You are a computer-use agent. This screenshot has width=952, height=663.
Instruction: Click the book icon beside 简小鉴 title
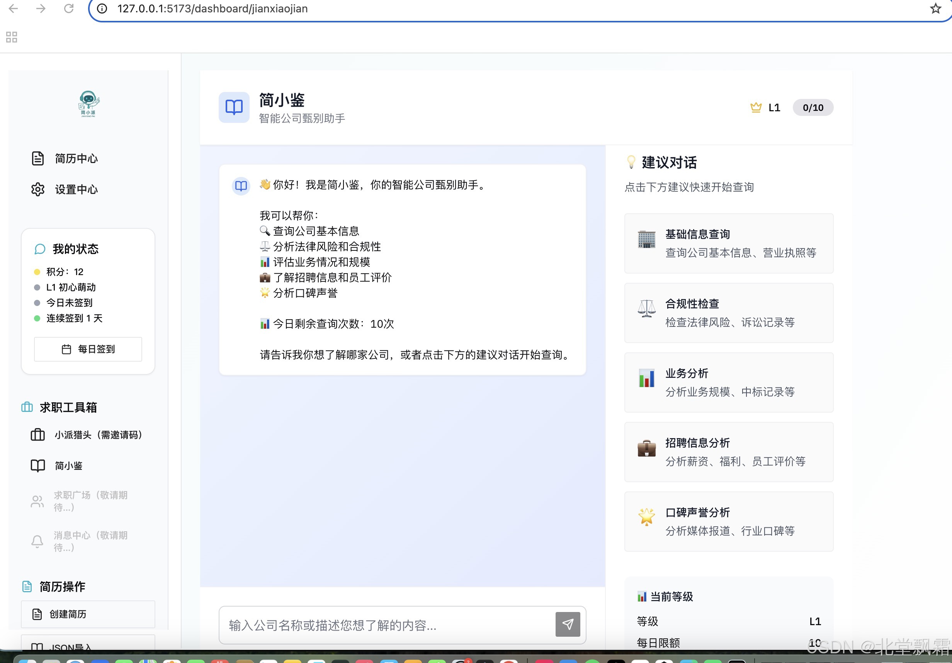tap(234, 107)
